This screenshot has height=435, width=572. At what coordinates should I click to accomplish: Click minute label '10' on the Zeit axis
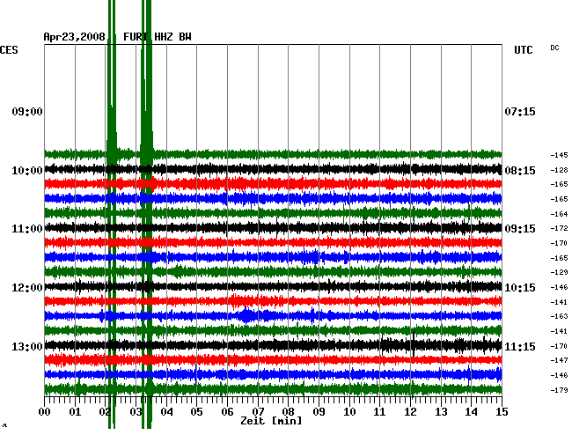[349, 412]
